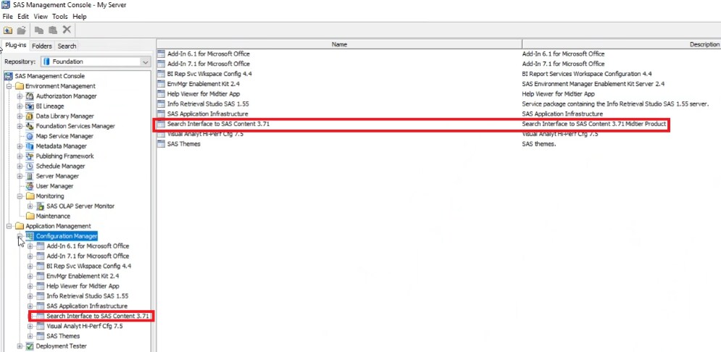Open the Tools menu
Image resolution: width=721 pixels, height=352 pixels.
click(x=59, y=17)
